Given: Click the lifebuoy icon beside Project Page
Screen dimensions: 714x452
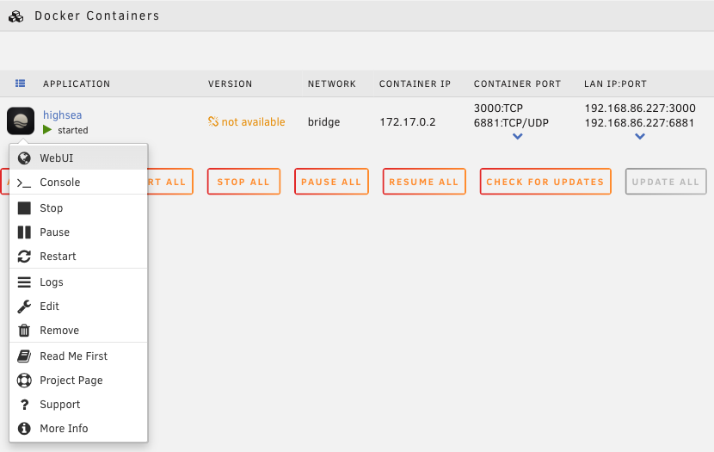Looking at the screenshot, I should 24,381.
